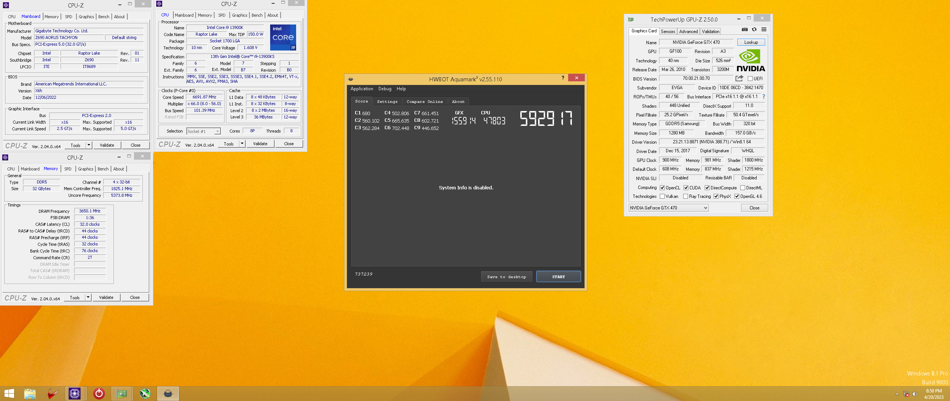Click GPU-Z title bar app icon

(631, 19)
